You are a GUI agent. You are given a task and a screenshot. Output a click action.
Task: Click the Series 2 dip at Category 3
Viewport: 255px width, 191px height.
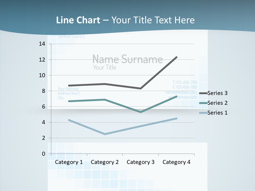[x=141, y=112]
